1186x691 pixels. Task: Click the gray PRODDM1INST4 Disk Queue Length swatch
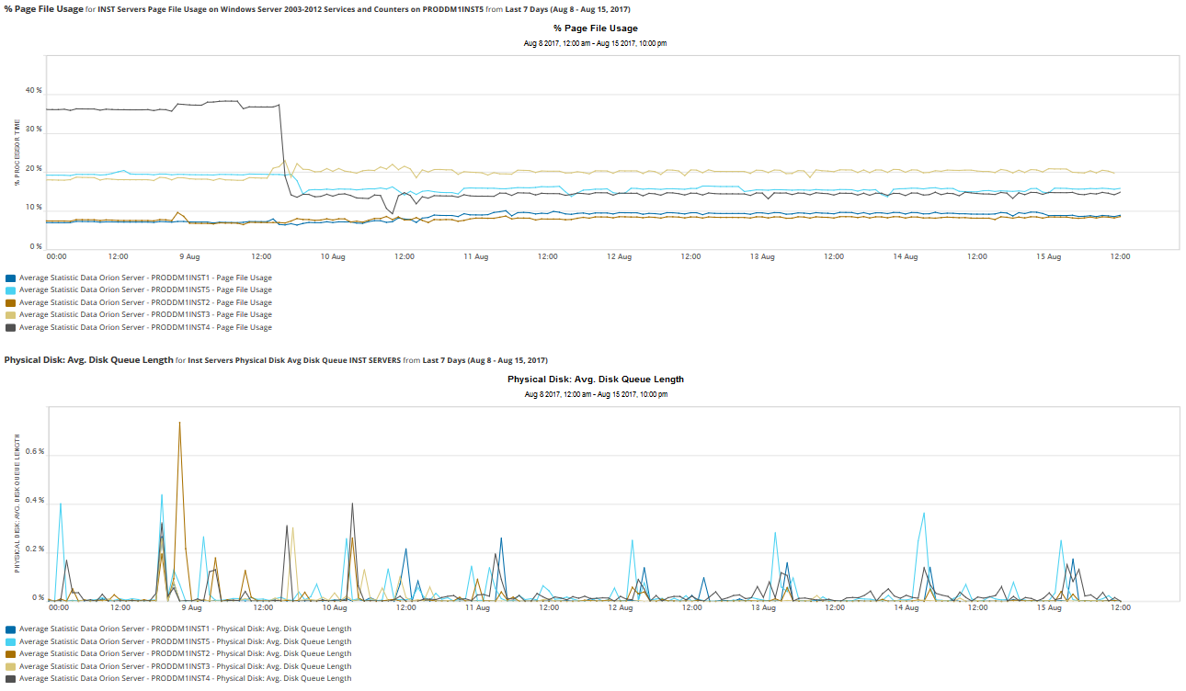(x=10, y=679)
